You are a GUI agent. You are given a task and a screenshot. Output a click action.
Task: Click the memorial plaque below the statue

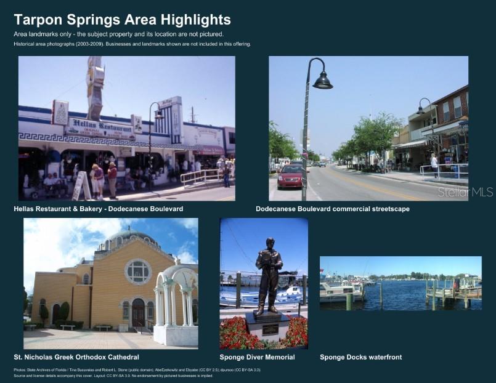[x=270, y=329]
